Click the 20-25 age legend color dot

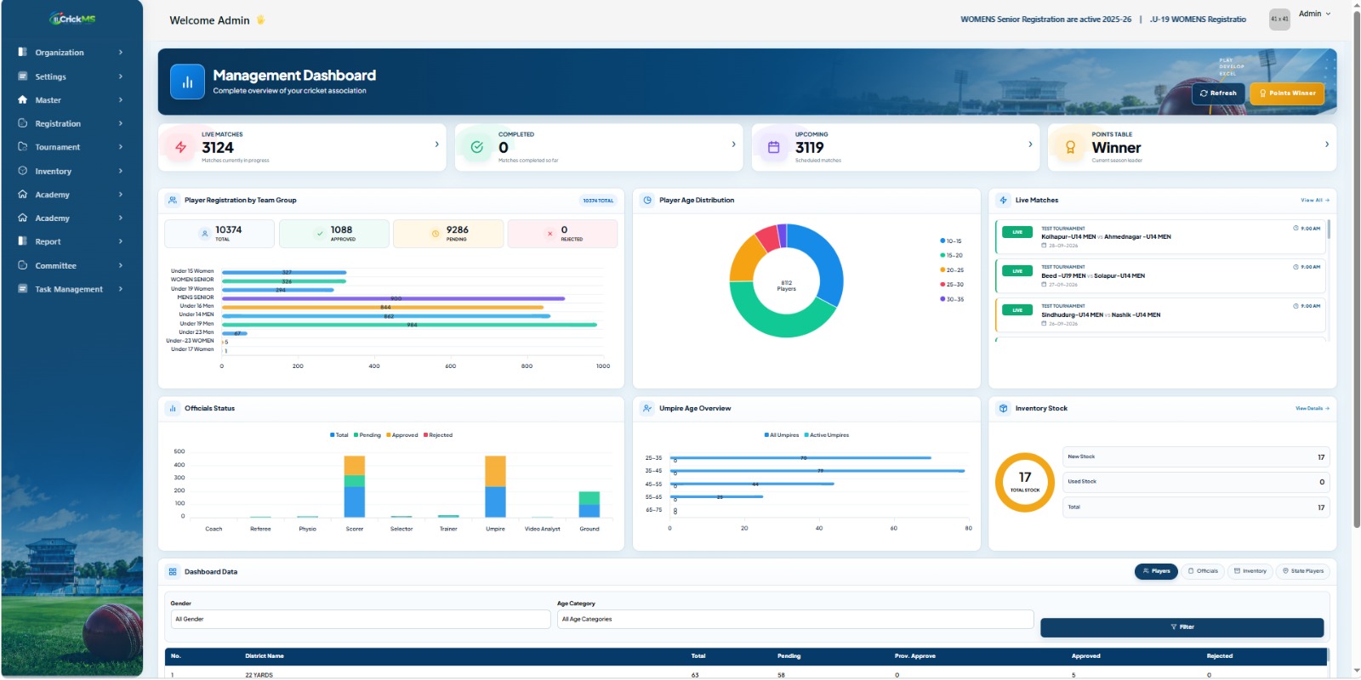click(x=942, y=270)
